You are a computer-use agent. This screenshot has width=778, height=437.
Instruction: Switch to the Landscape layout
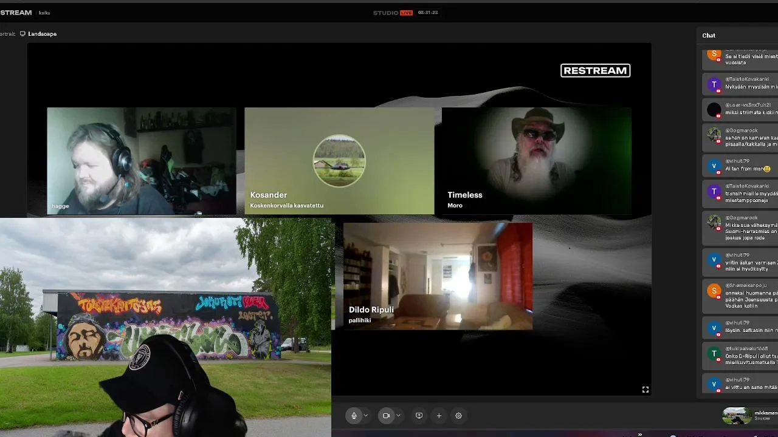pos(38,34)
